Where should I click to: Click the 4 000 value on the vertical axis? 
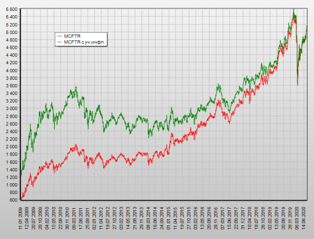pos(10,70)
